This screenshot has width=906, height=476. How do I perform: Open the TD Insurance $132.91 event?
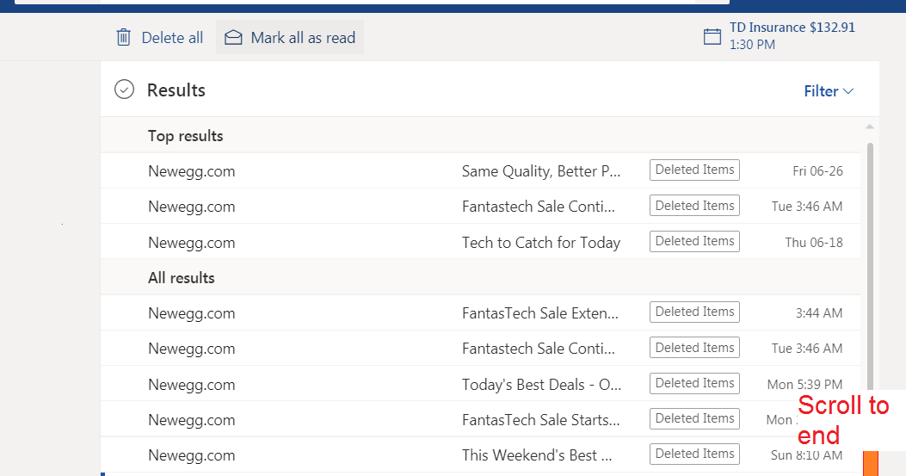tap(792, 28)
